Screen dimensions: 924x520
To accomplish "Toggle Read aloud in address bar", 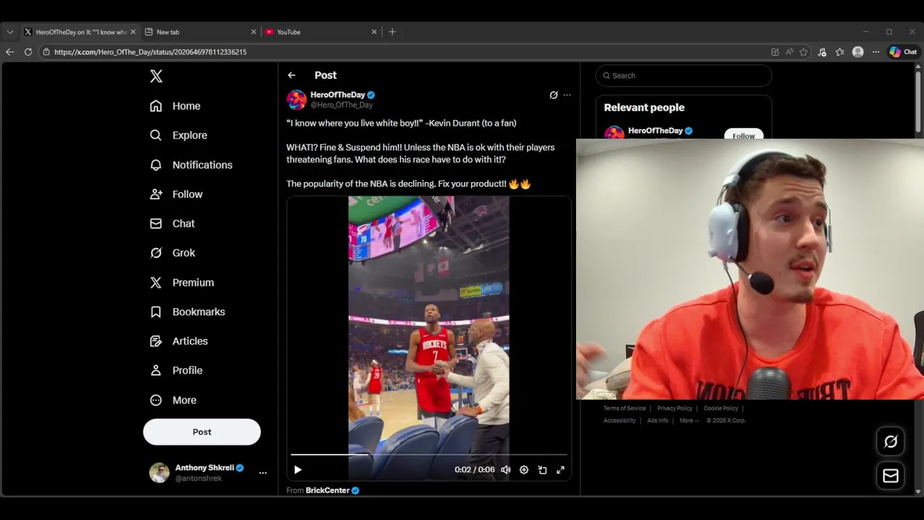I will (x=789, y=52).
